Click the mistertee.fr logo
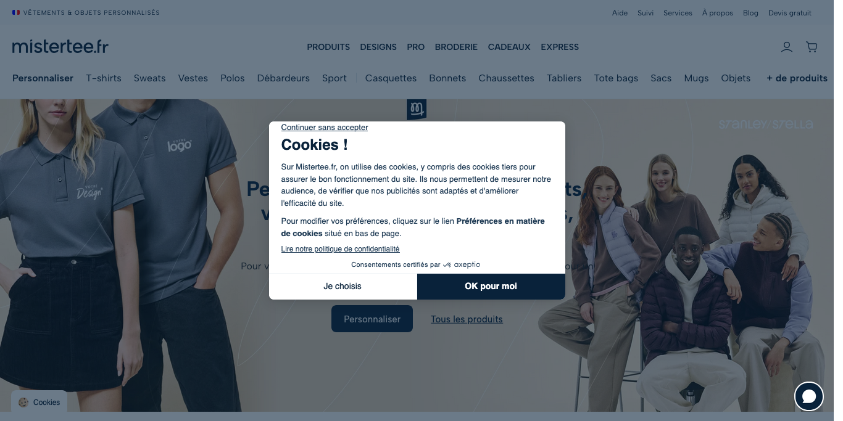843x421 pixels. point(60,46)
